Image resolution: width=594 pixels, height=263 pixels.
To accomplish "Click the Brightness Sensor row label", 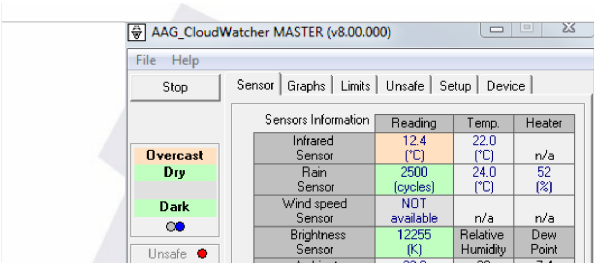I will coord(314,242).
